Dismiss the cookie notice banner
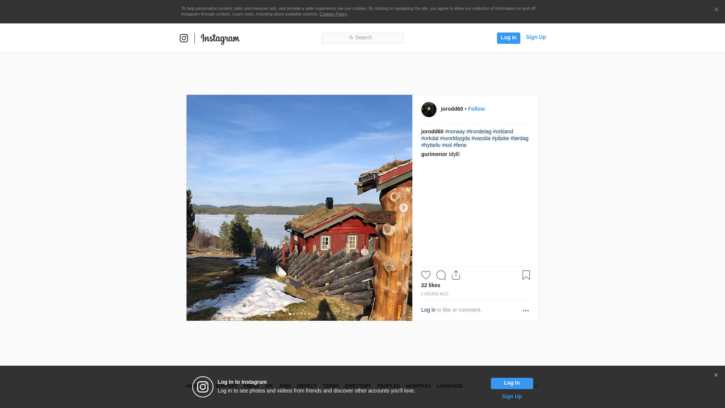The height and width of the screenshot is (408, 725). [716, 10]
